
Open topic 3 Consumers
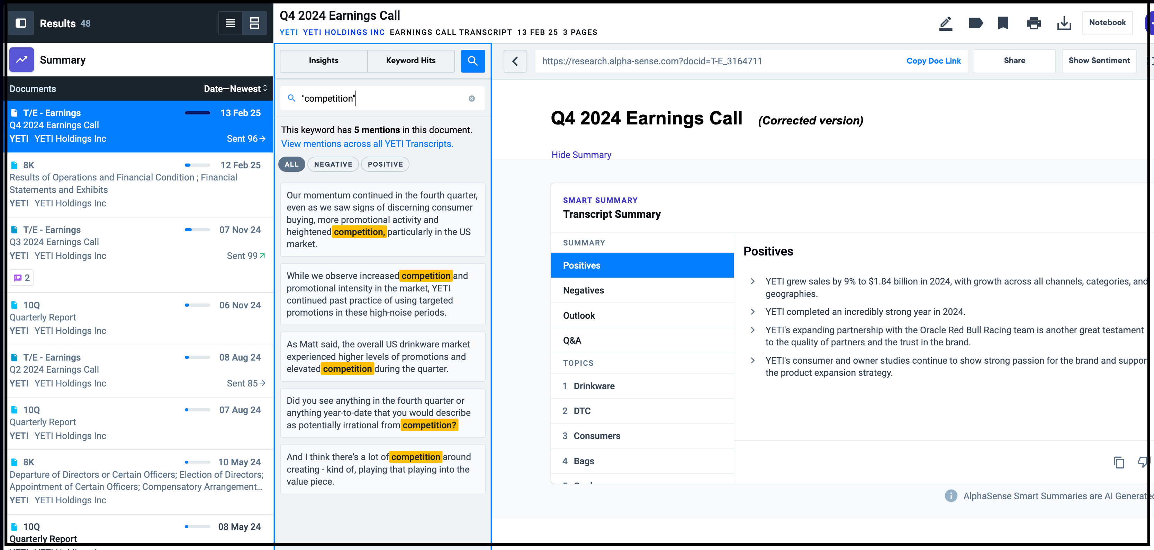(642, 436)
